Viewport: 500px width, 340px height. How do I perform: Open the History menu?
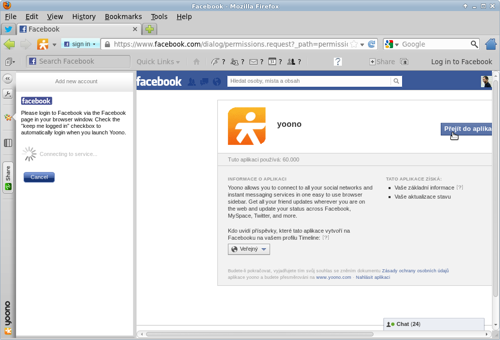click(84, 17)
